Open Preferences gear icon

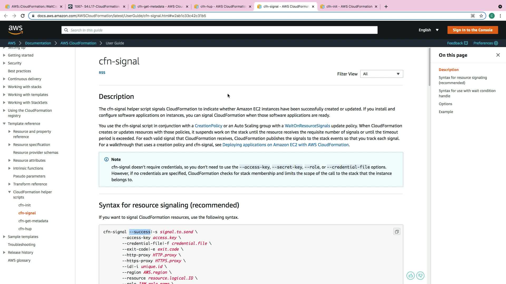496,43
